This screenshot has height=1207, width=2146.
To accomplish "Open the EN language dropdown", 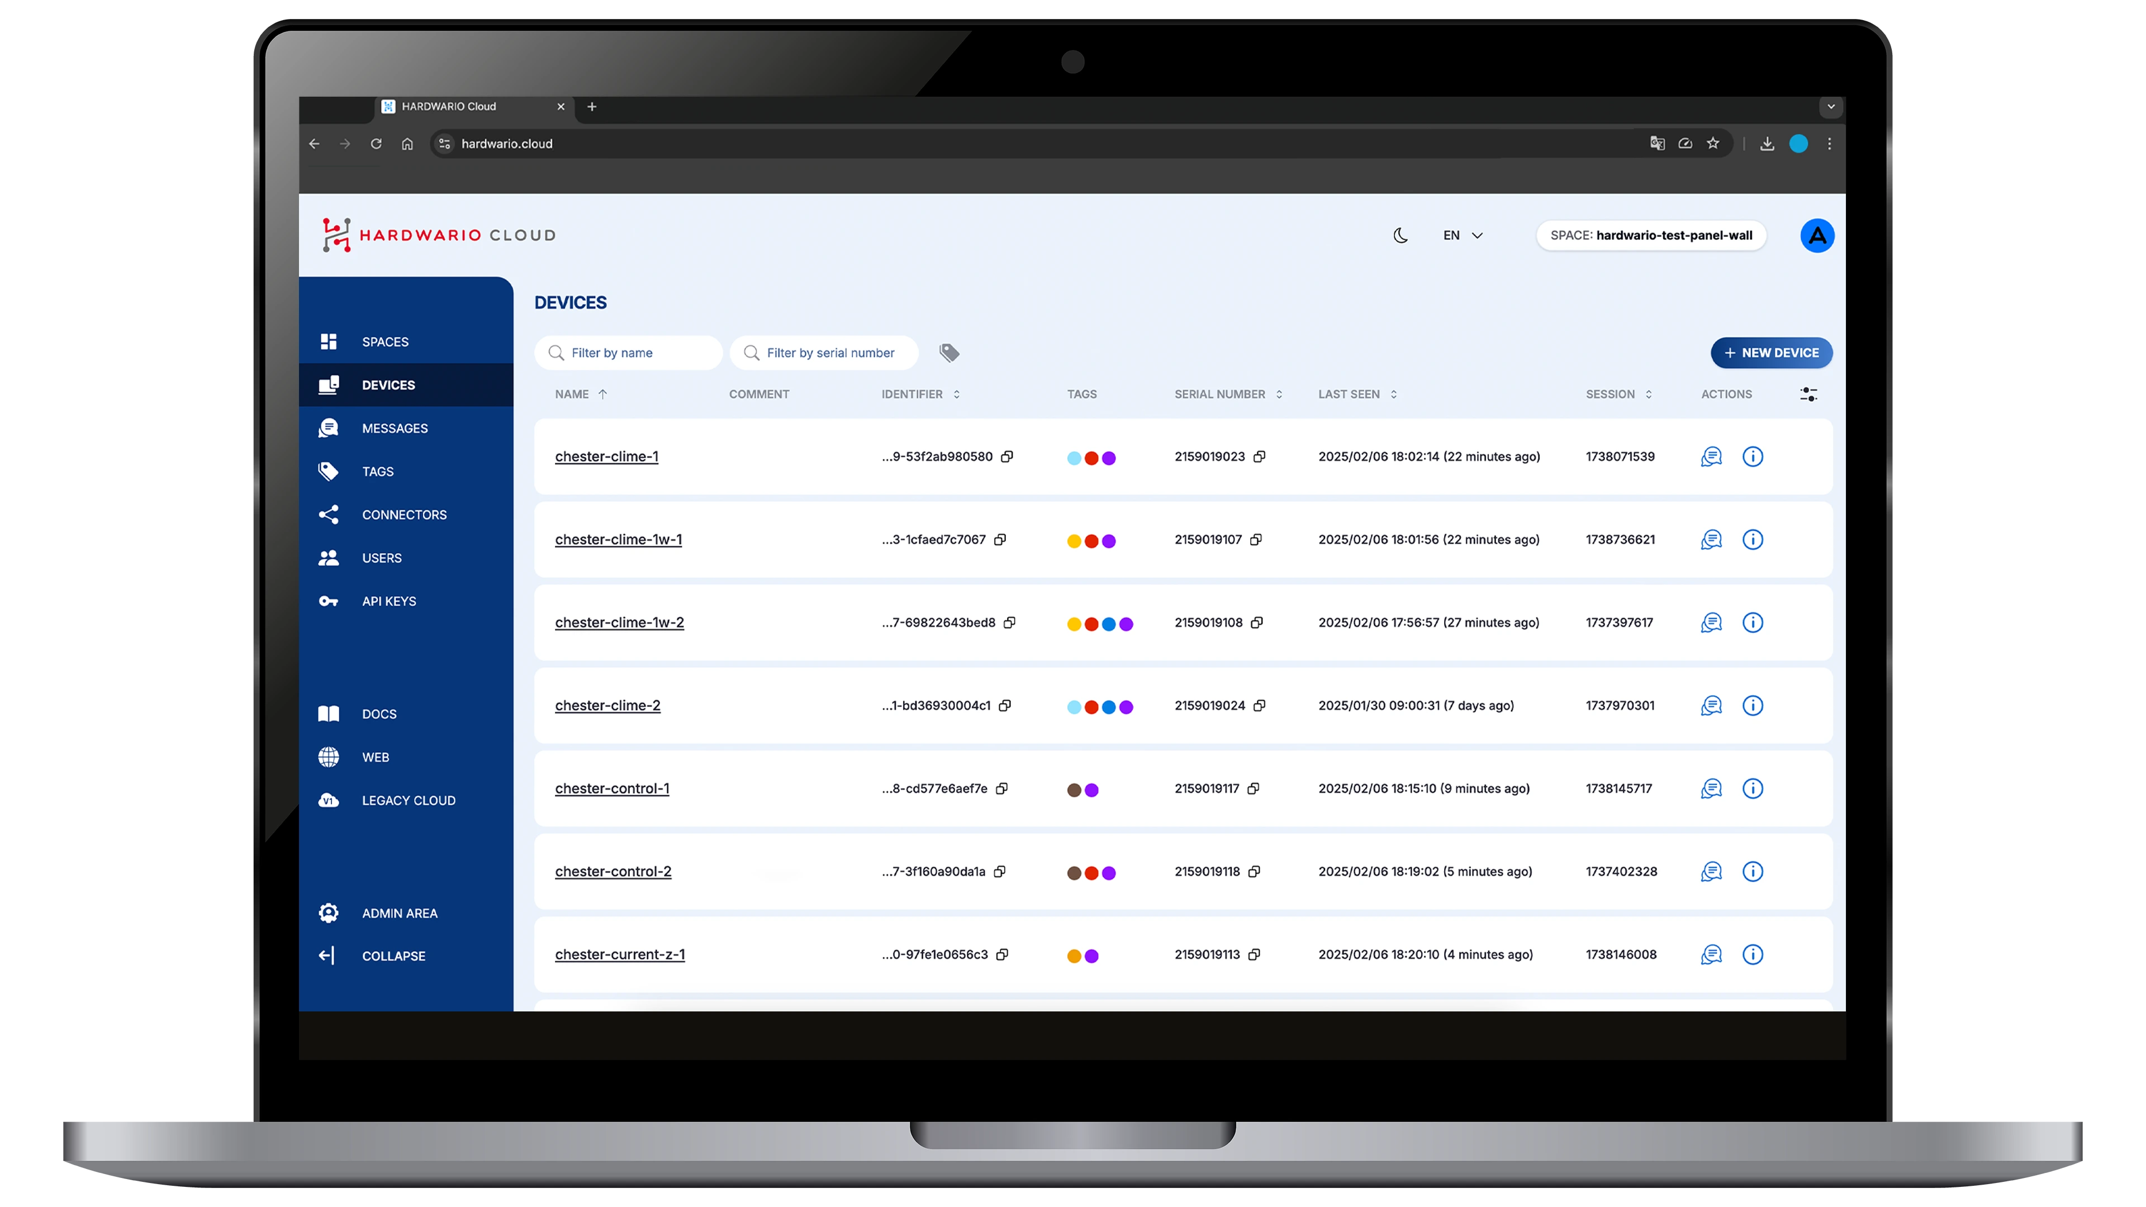I will click(x=1463, y=236).
